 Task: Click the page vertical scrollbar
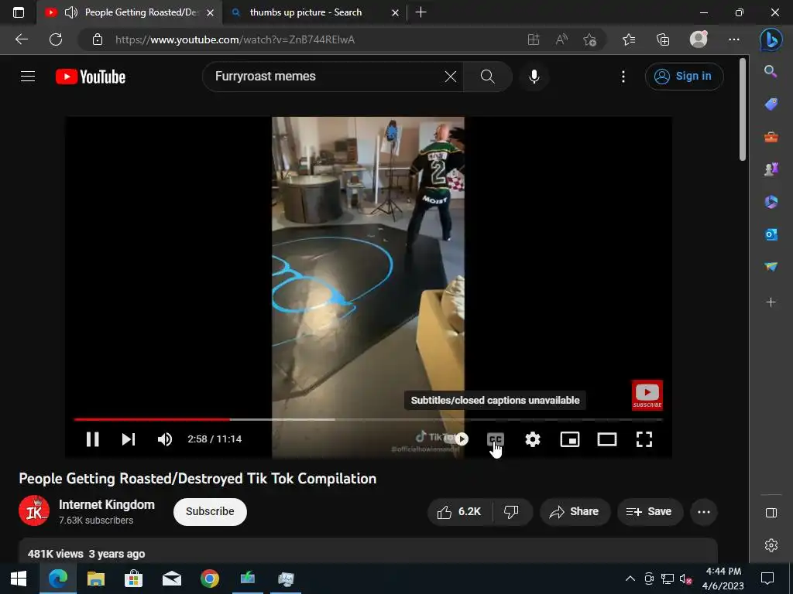pyautogui.click(x=743, y=110)
